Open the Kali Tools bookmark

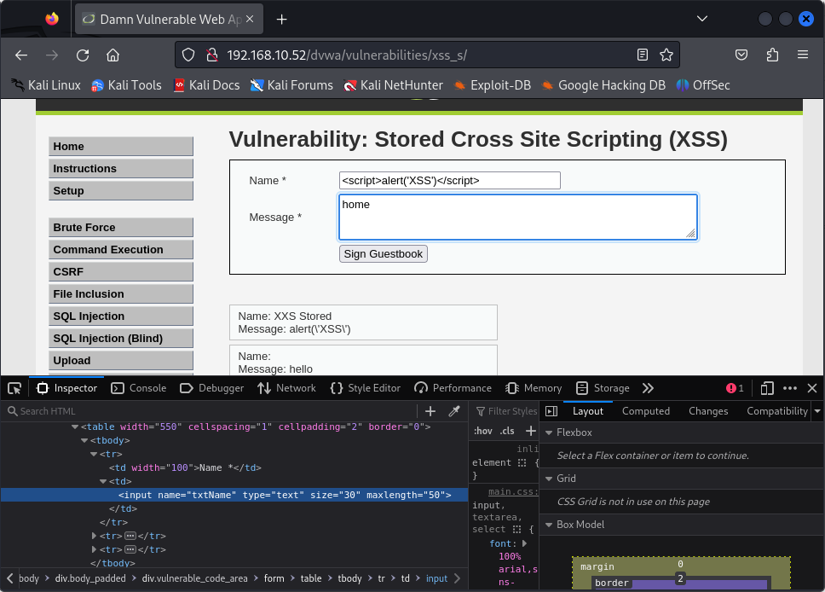(126, 85)
